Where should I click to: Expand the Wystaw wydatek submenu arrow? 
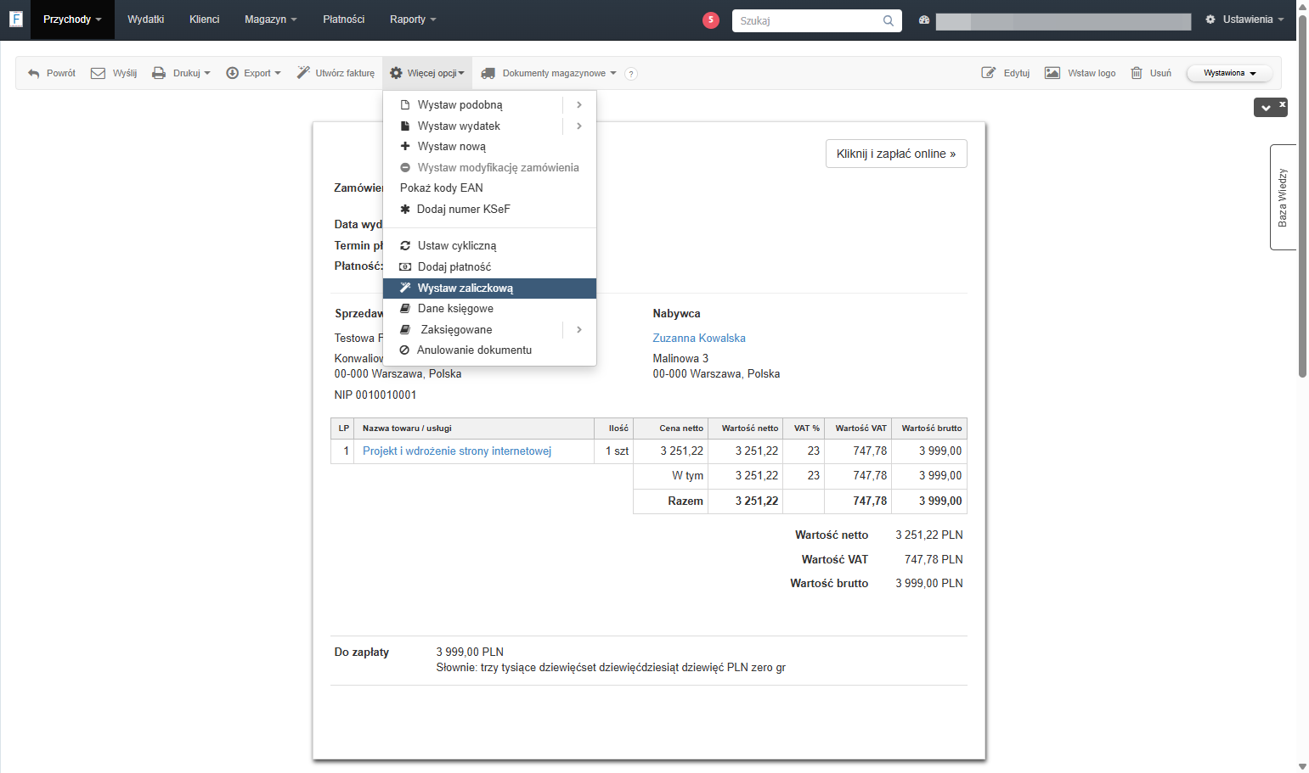pyautogui.click(x=579, y=126)
